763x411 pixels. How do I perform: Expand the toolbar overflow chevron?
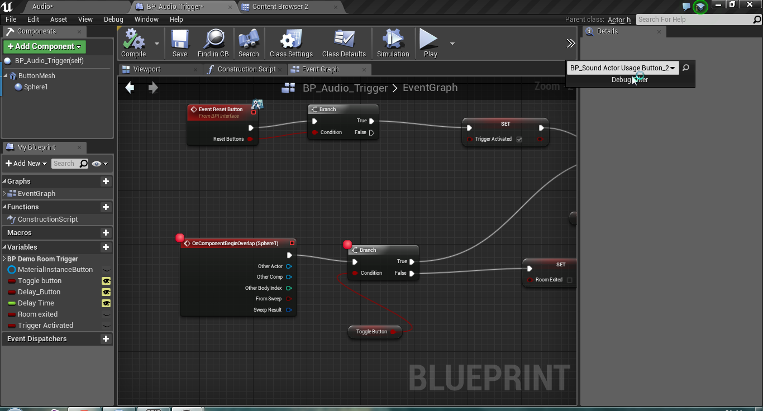click(x=570, y=44)
